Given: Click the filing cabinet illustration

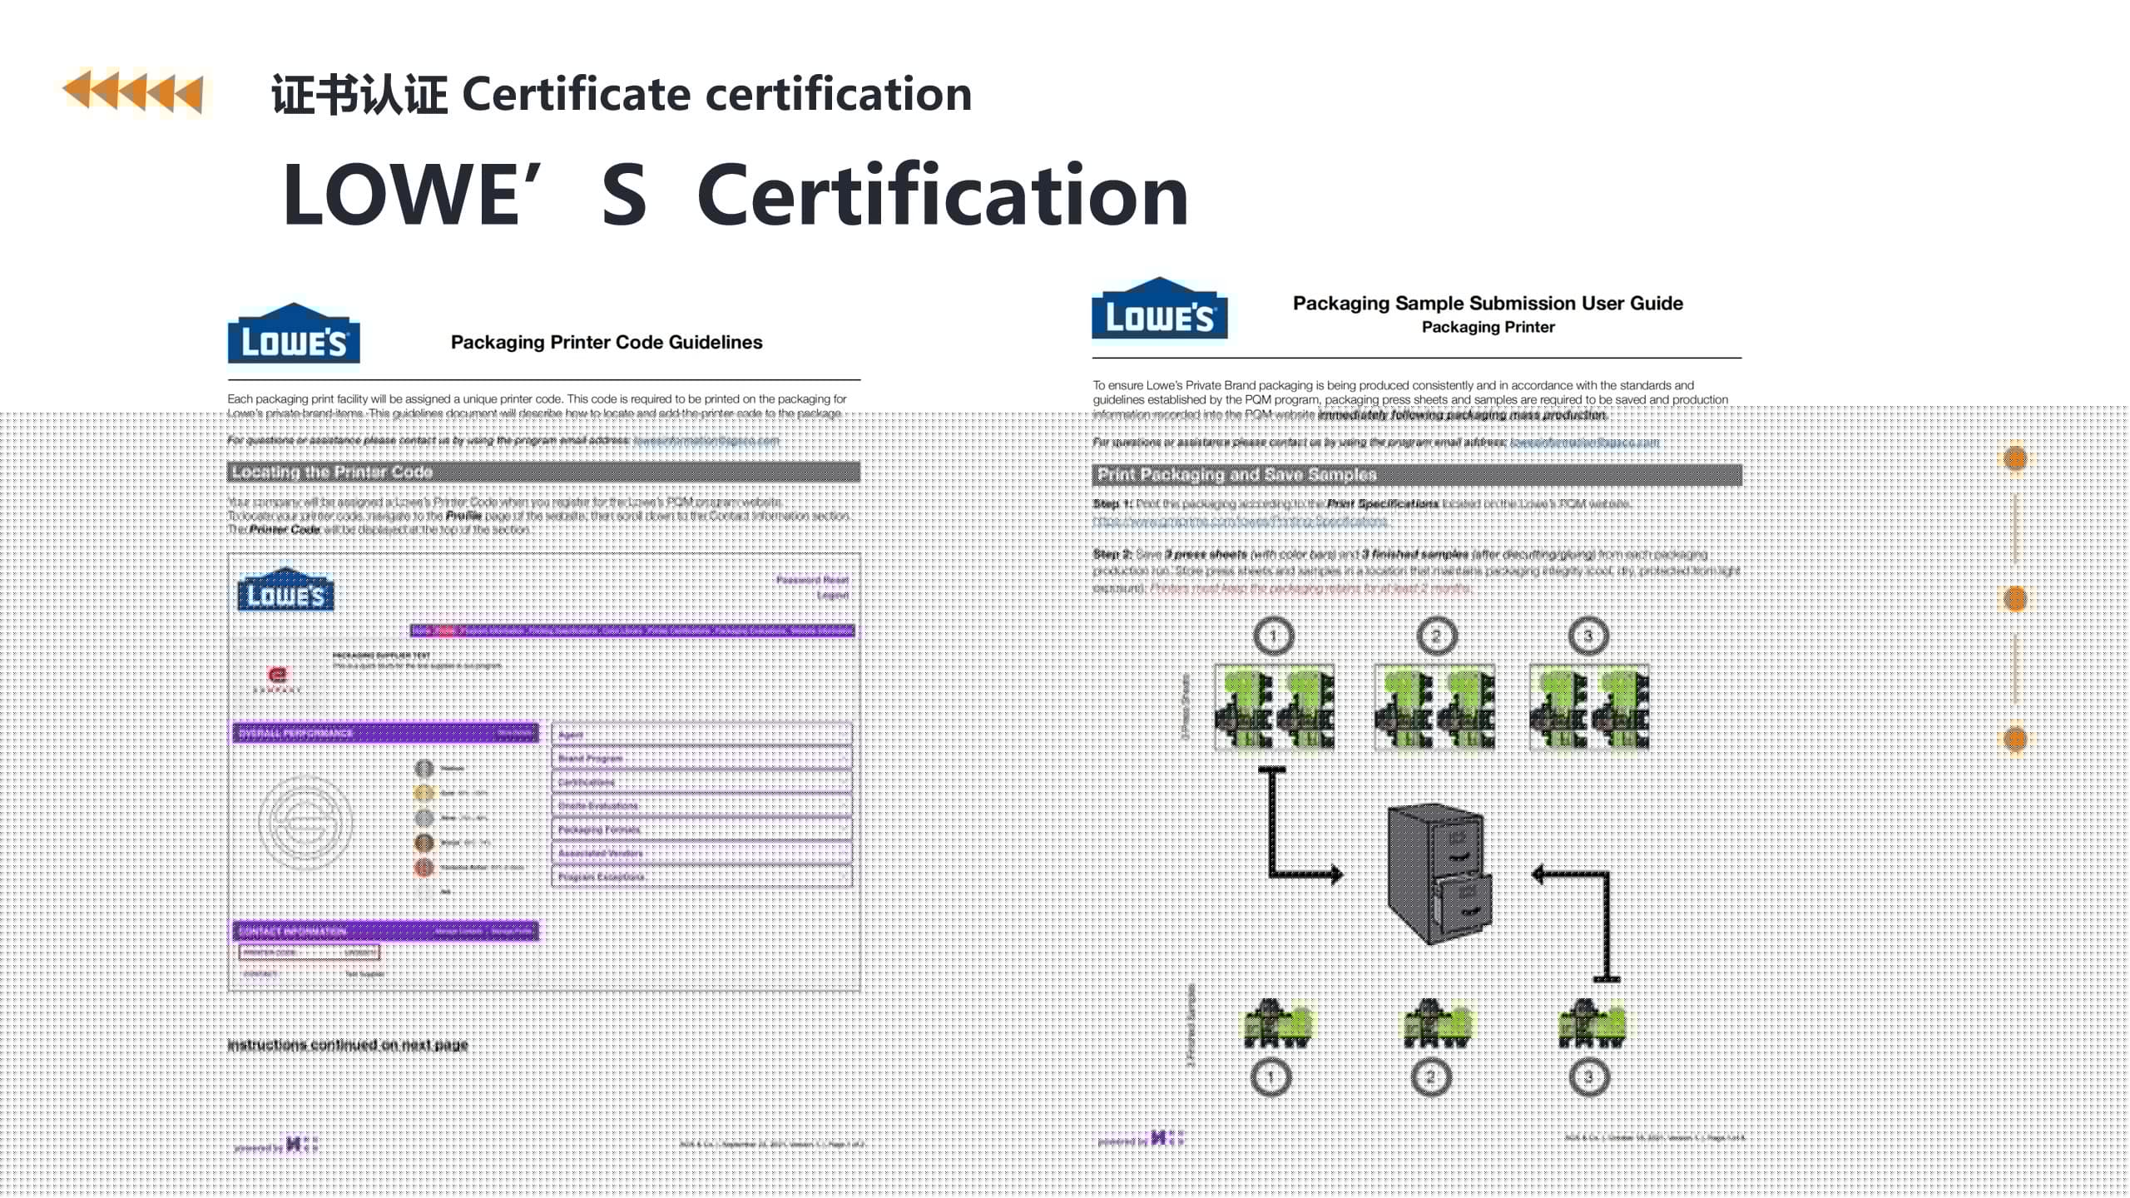Looking at the screenshot, I should pyautogui.click(x=1438, y=874).
